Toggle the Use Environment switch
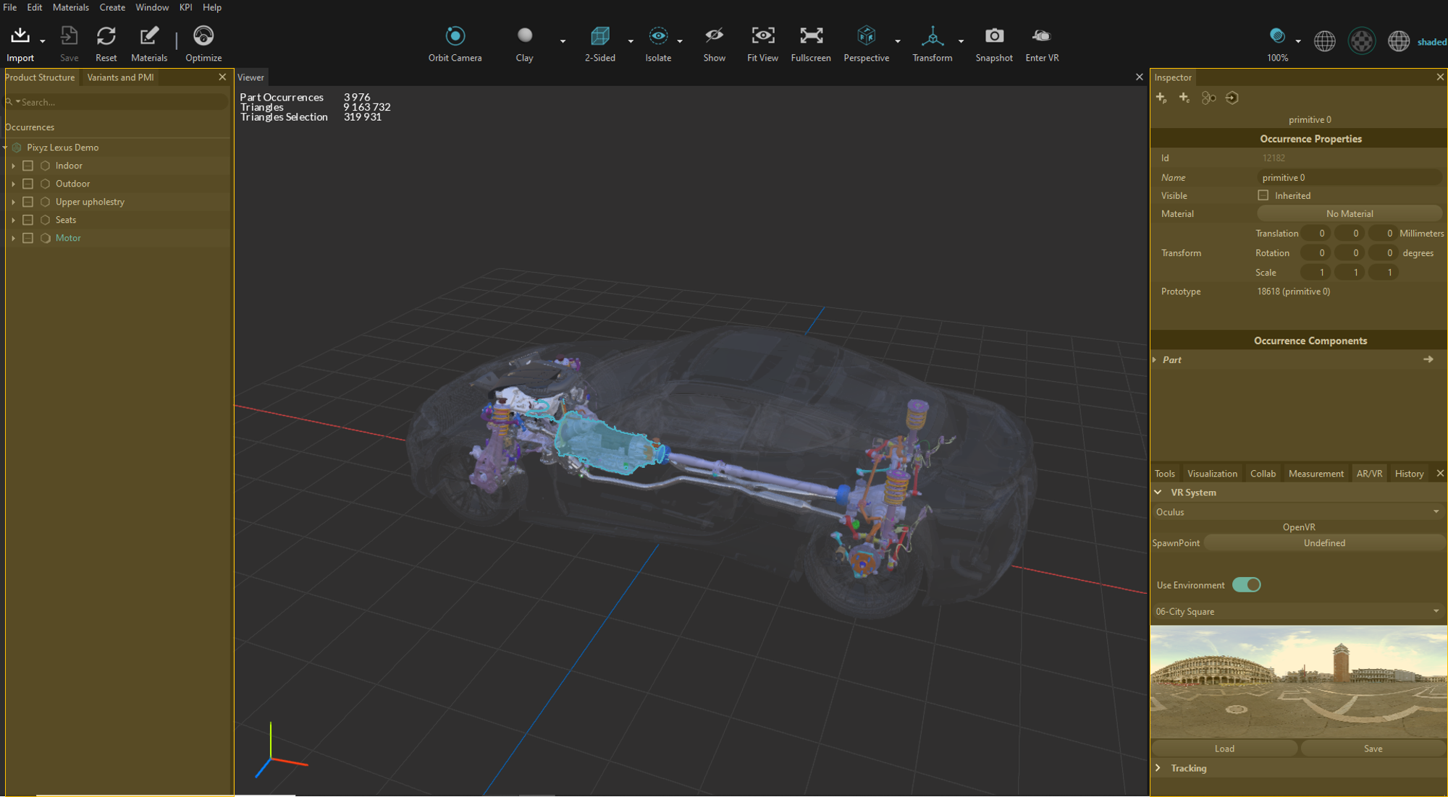This screenshot has width=1448, height=797. click(1246, 585)
